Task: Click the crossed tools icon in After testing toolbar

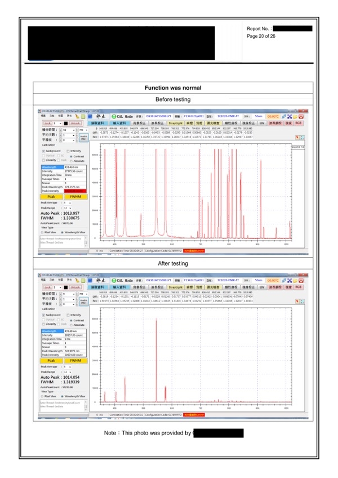Action: [x=290, y=280]
